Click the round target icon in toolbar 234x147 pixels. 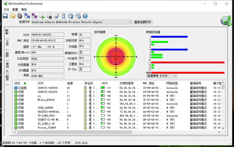click(x=20, y=16)
